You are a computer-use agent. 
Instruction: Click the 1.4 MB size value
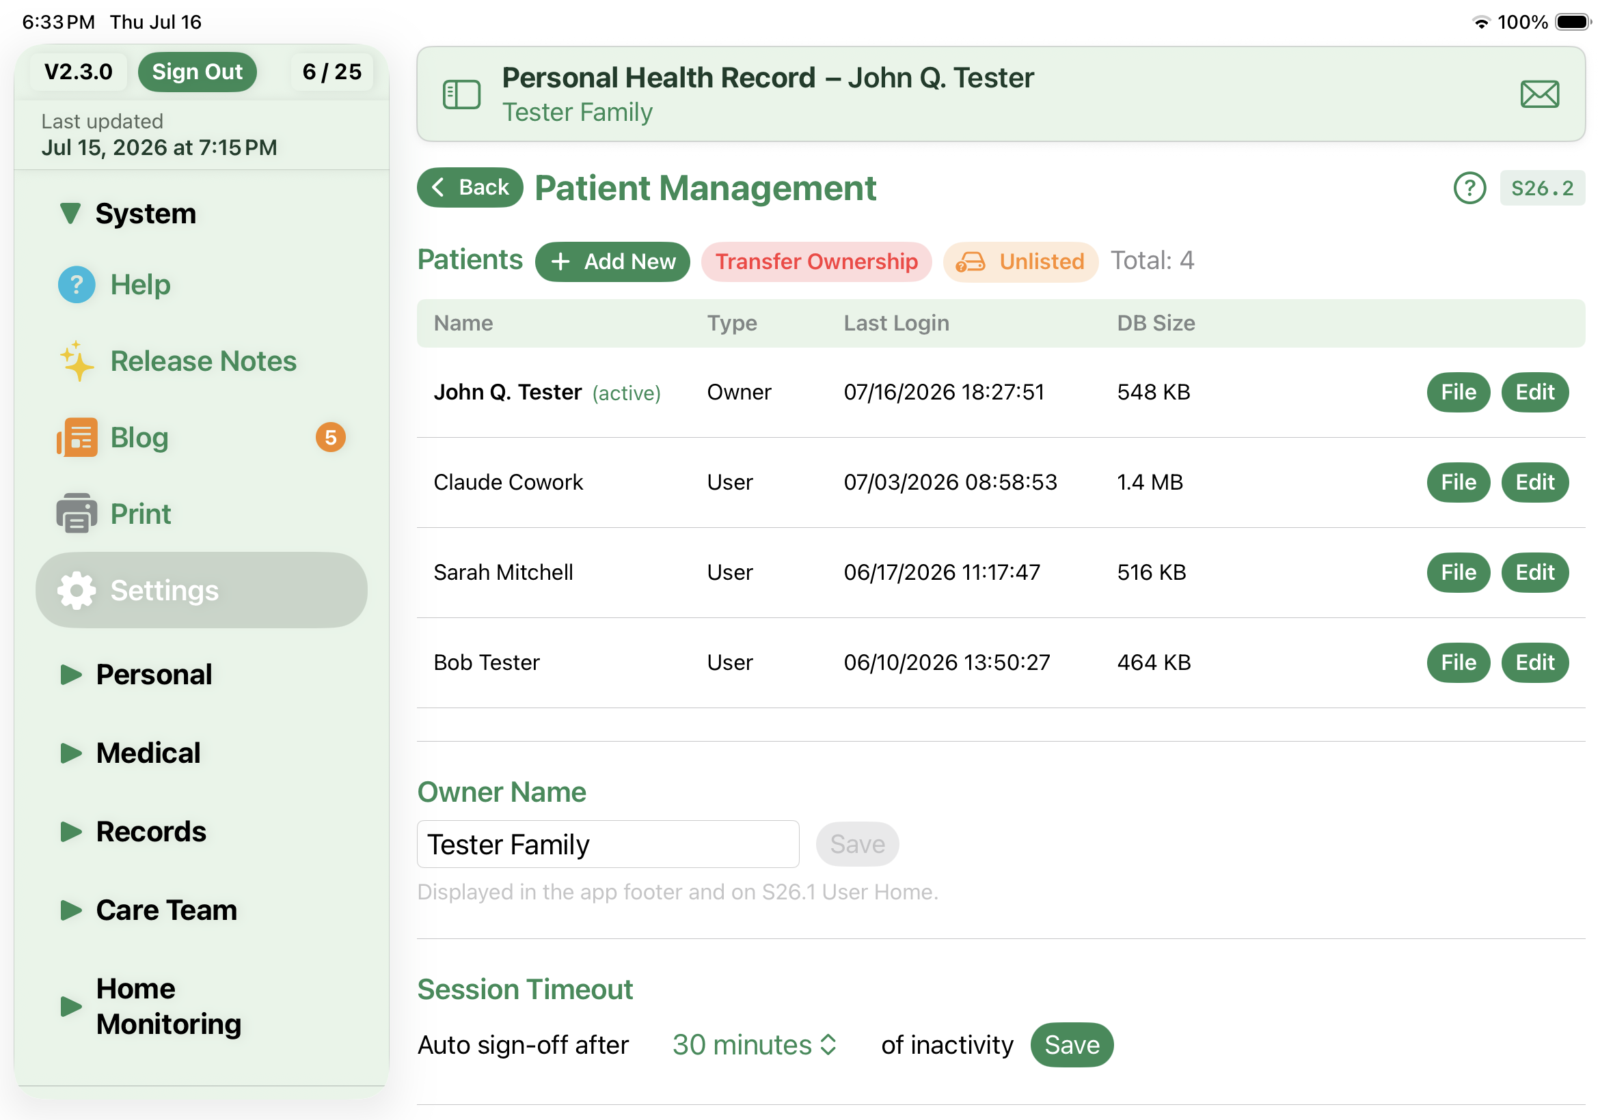click(x=1150, y=482)
